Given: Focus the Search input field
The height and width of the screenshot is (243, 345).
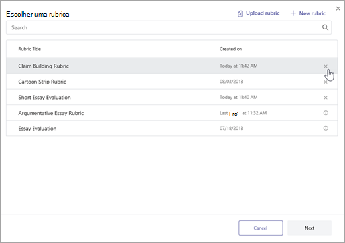Looking at the screenshot, I should pyautogui.click(x=169, y=27).
